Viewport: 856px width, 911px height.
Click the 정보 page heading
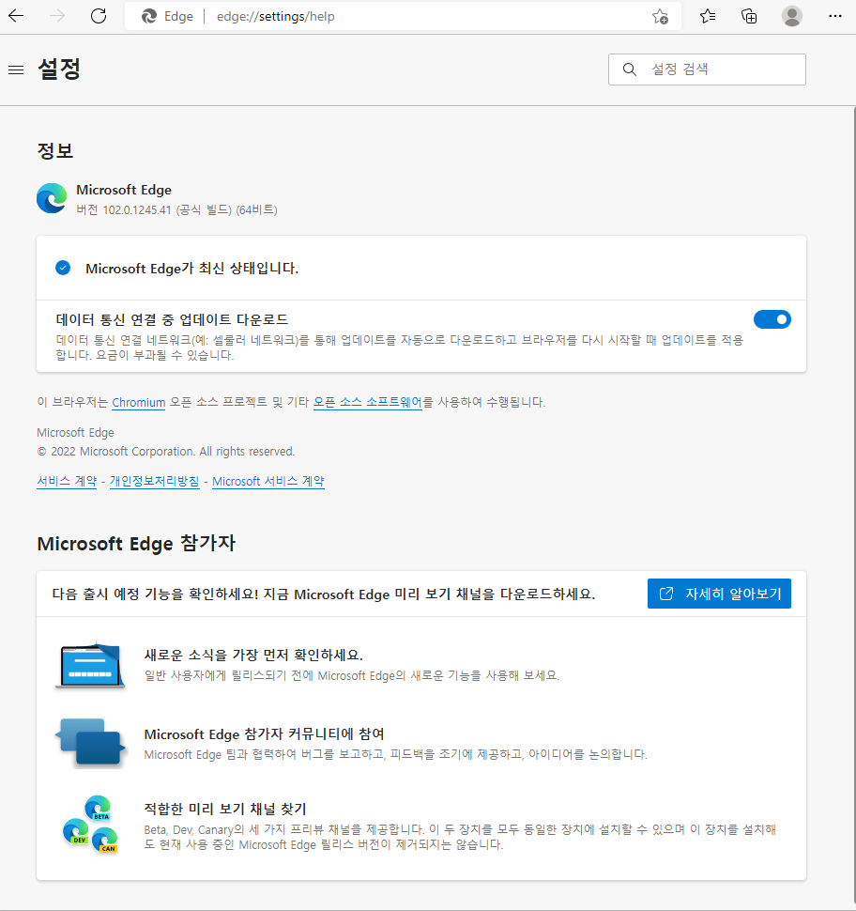(55, 151)
